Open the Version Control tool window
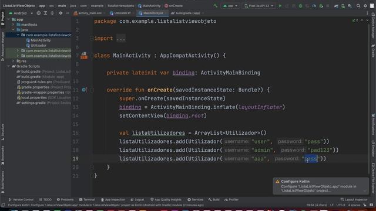 coord(21,199)
